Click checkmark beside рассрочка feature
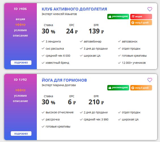 [x=43, y=119]
